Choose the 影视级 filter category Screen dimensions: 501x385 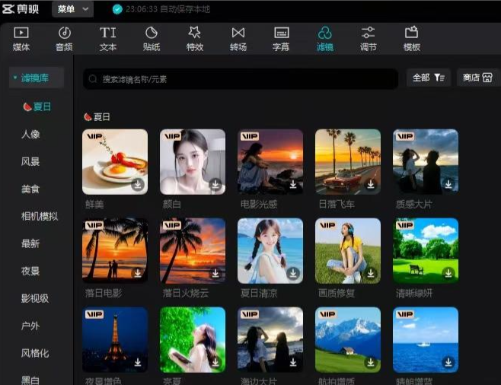click(35, 298)
